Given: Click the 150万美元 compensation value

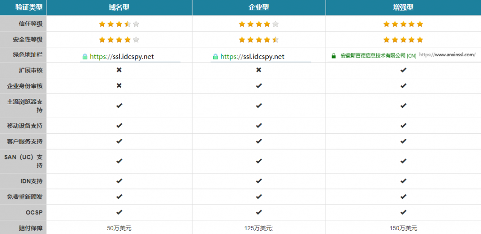Looking at the screenshot, I should point(403,228).
